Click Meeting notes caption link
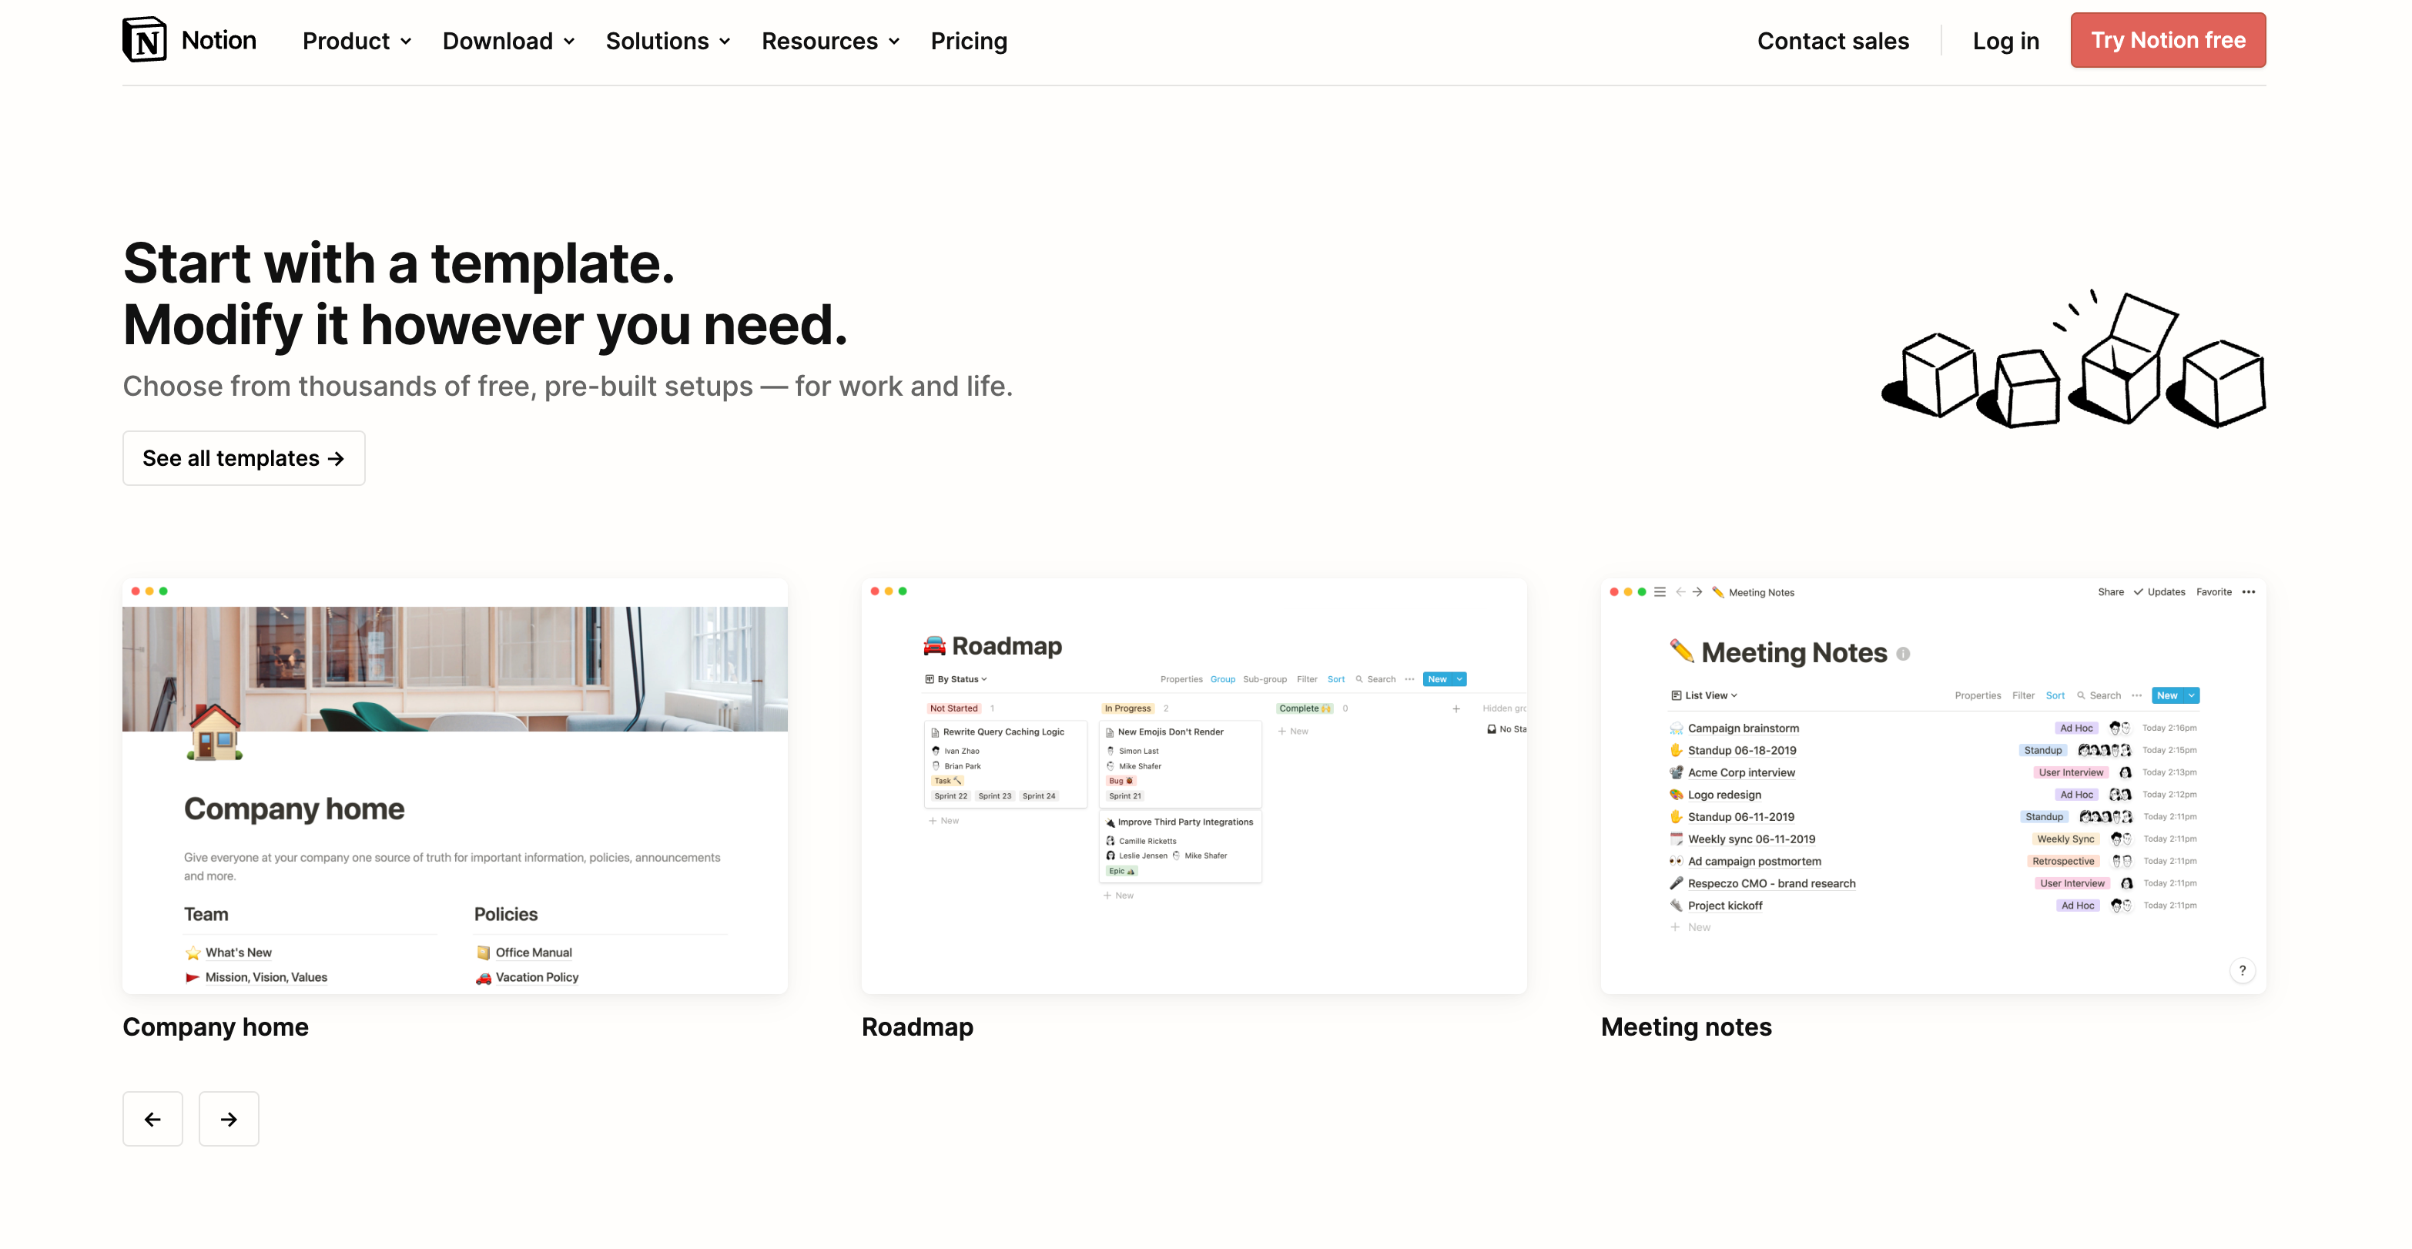 pyautogui.click(x=1686, y=1026)
